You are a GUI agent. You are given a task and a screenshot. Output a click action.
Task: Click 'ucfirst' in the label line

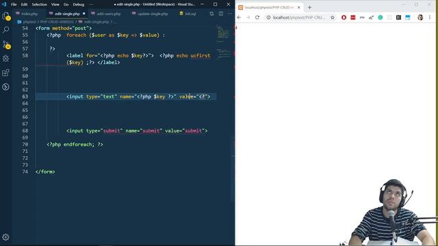201,55
